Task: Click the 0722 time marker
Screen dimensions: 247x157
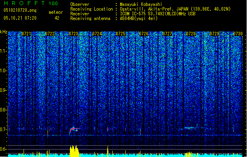Action: (x=50, y=34)
